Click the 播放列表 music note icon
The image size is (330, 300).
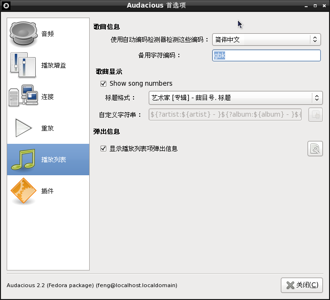point(23,160)
